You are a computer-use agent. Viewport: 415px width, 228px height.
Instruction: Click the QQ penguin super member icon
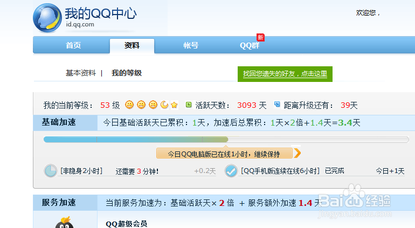click(64, 223)
